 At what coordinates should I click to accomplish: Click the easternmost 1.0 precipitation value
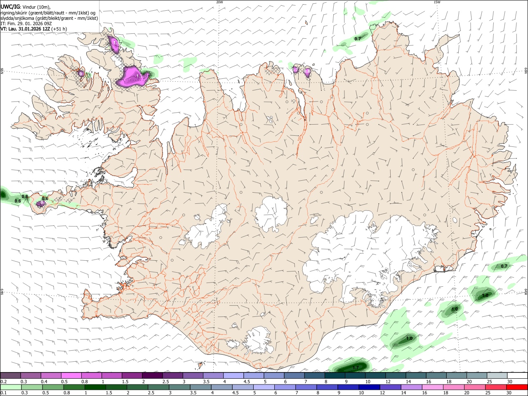(x=485, y=295)
